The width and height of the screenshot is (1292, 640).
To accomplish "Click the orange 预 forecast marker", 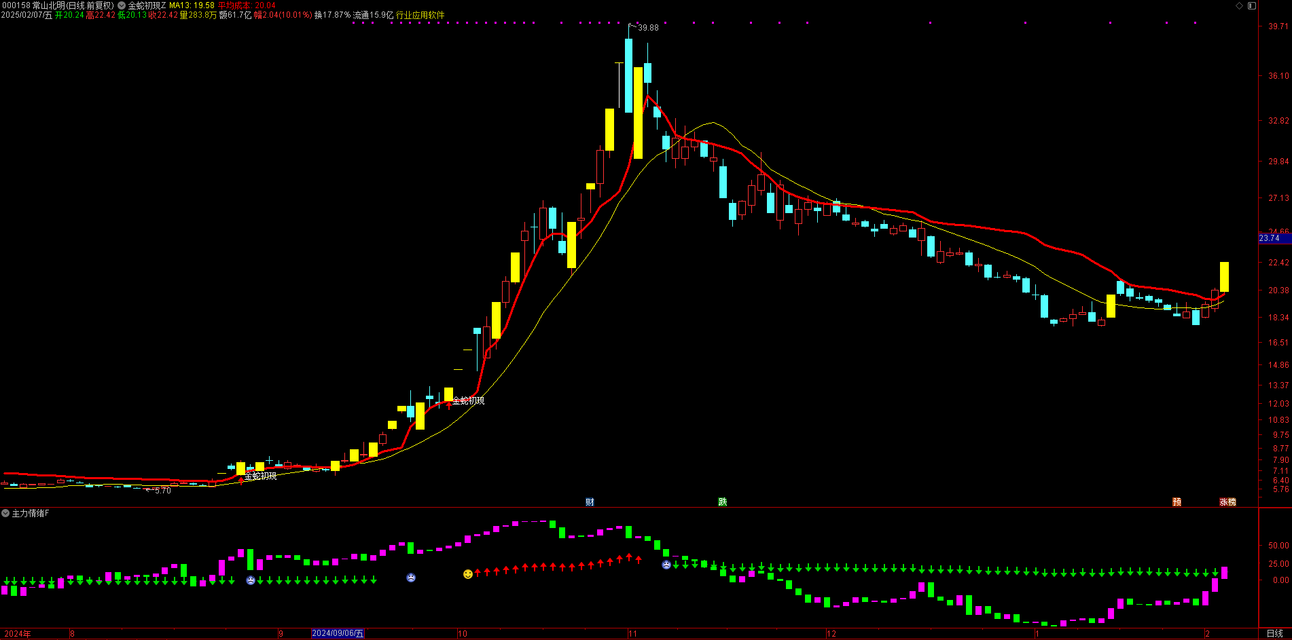I will click(x=1177, y=502).
